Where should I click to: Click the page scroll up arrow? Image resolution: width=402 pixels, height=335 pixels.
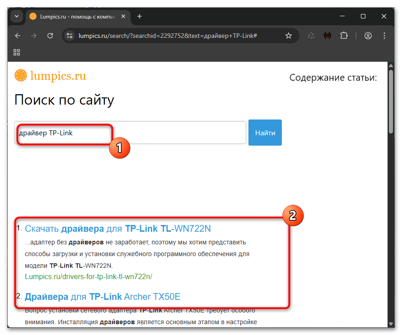tap(391, 66)
